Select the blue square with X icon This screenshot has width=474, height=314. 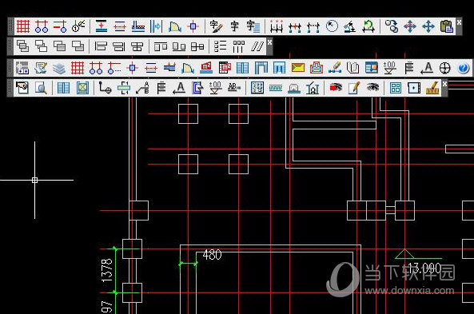(x=82, y=88)
